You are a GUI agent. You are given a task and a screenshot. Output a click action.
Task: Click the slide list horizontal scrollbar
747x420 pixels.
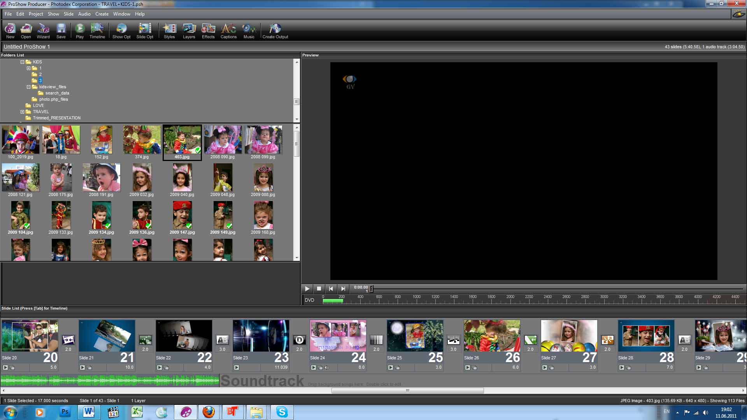[407, 390]
